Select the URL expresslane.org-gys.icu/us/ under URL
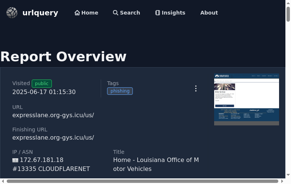This screenshot has height=184, width=291. (53, 115)
